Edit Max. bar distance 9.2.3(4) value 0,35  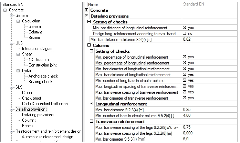pyautogui.click(x=210, y=110)
